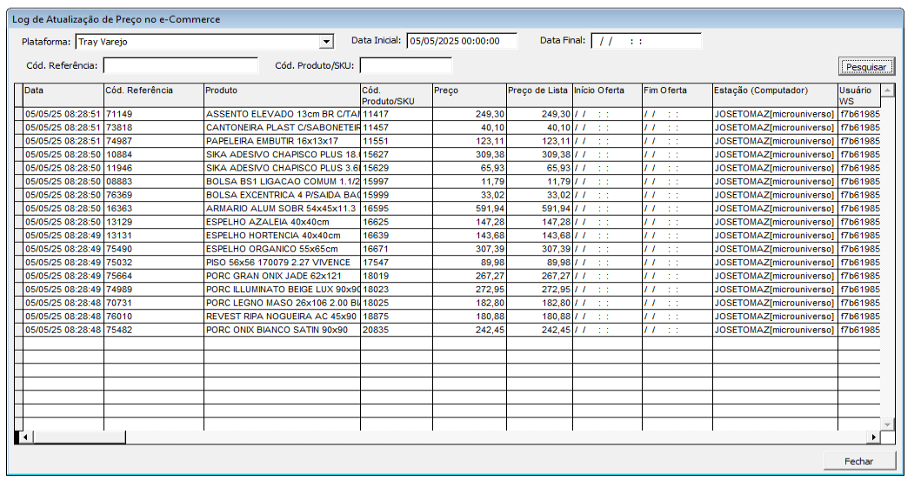
Task: Click the horizontal scrollbar thumb
Action: [x=79, y=438]
